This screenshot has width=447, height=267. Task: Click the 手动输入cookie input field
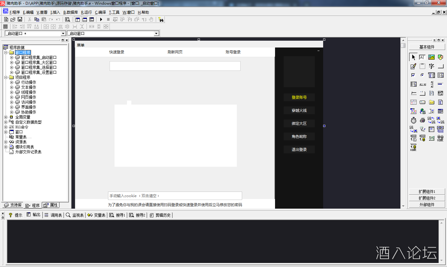click(x=175, y=196)
